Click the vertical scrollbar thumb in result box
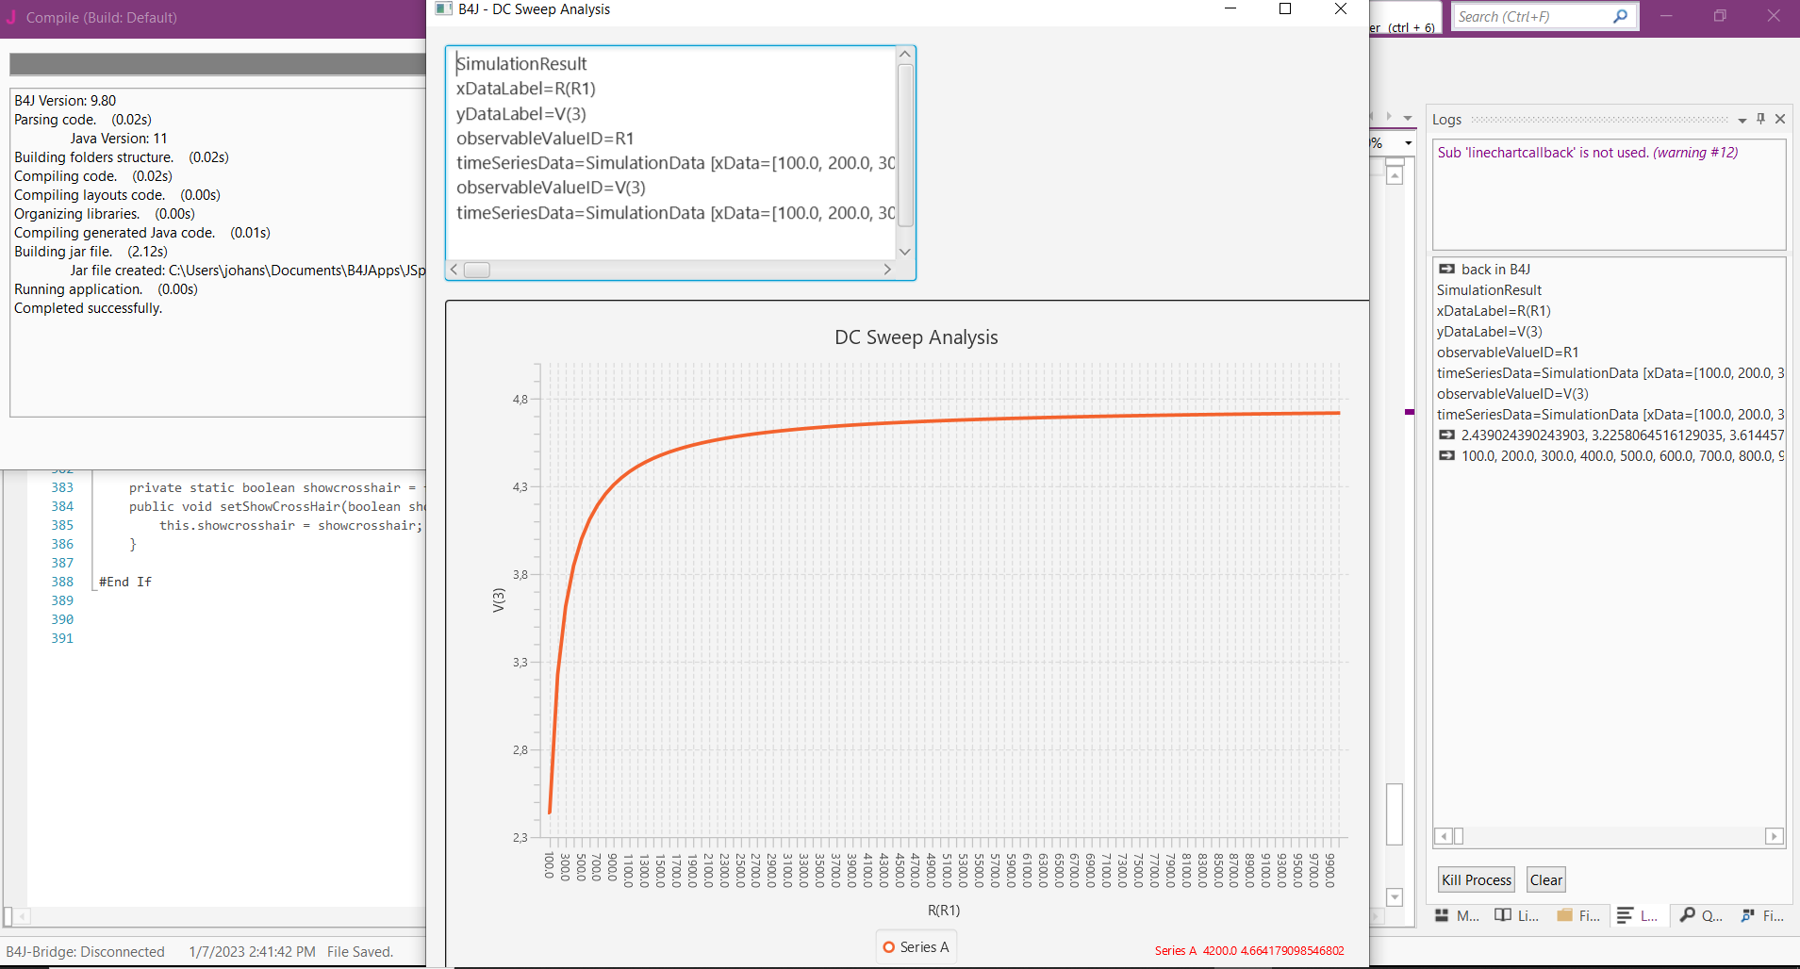1800x969 pixels. click(905, 146)
